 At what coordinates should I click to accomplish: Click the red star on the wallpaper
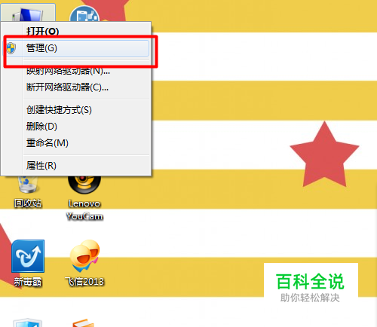[324, 156]
